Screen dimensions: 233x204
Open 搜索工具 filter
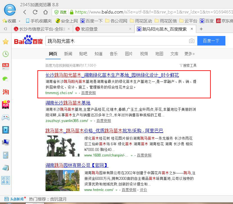coord(188,65)
